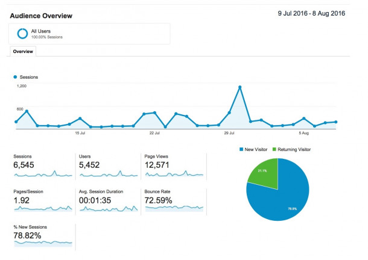Viewport: 368px width, 260px height.
Task: Click the highest peak point on the Sessions chart
Action: [x=240, y=87]
